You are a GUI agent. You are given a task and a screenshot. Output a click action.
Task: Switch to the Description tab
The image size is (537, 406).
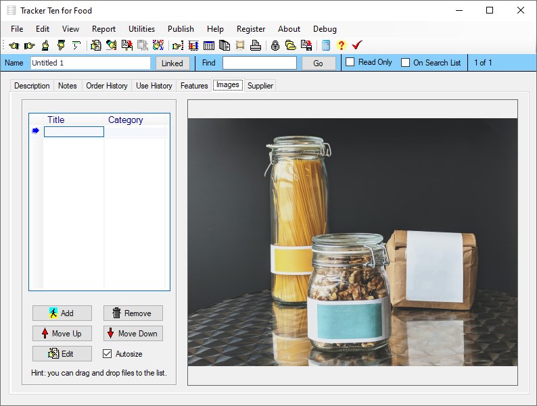tap(32, 86)
